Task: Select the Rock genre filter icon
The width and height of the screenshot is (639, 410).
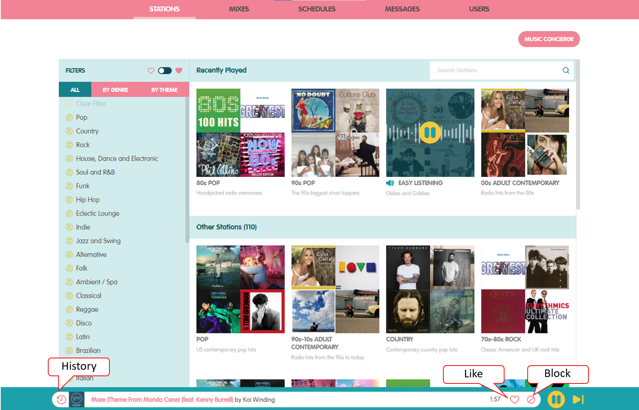Action: [x=69, y=145]
